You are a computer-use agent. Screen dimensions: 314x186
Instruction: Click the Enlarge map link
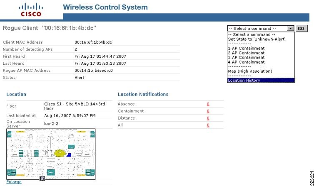(x=14, y=182)
